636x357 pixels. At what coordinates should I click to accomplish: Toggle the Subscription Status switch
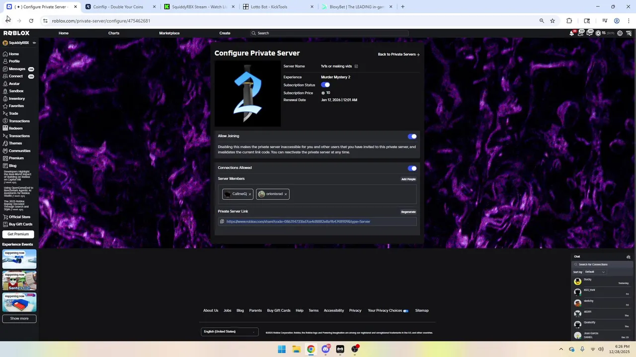pyautogui.click(x=325, y=85)
